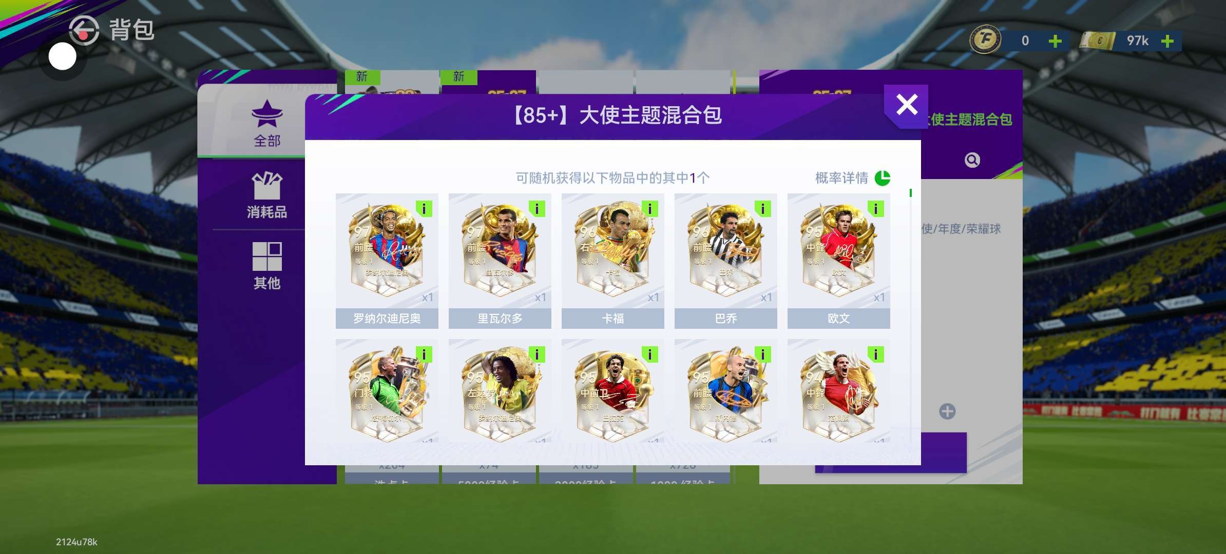This screenshot has width=1226, height=554.
Task: Open the 概率详情 link
Action: (841, 178)
